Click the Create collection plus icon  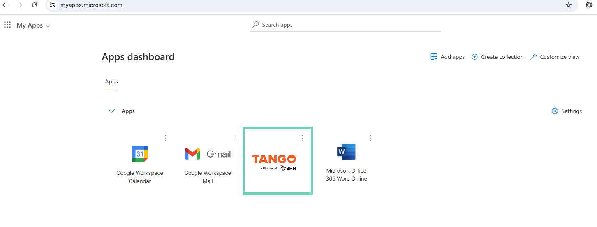[x=474, y=57]
